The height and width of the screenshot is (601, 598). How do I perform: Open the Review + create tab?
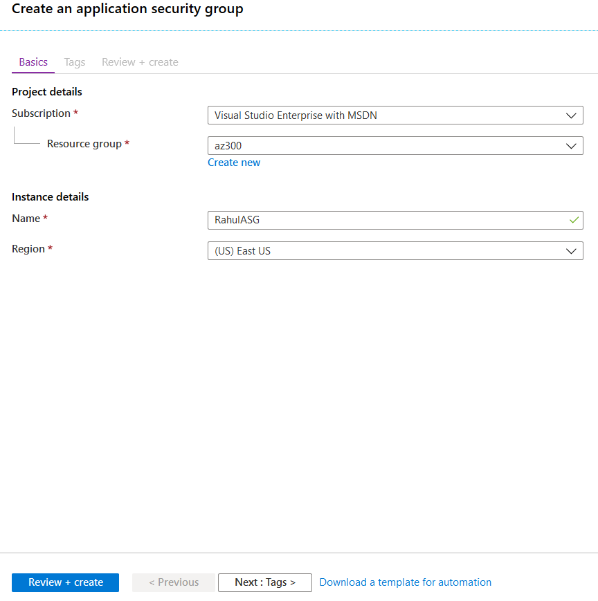point(140,62)
